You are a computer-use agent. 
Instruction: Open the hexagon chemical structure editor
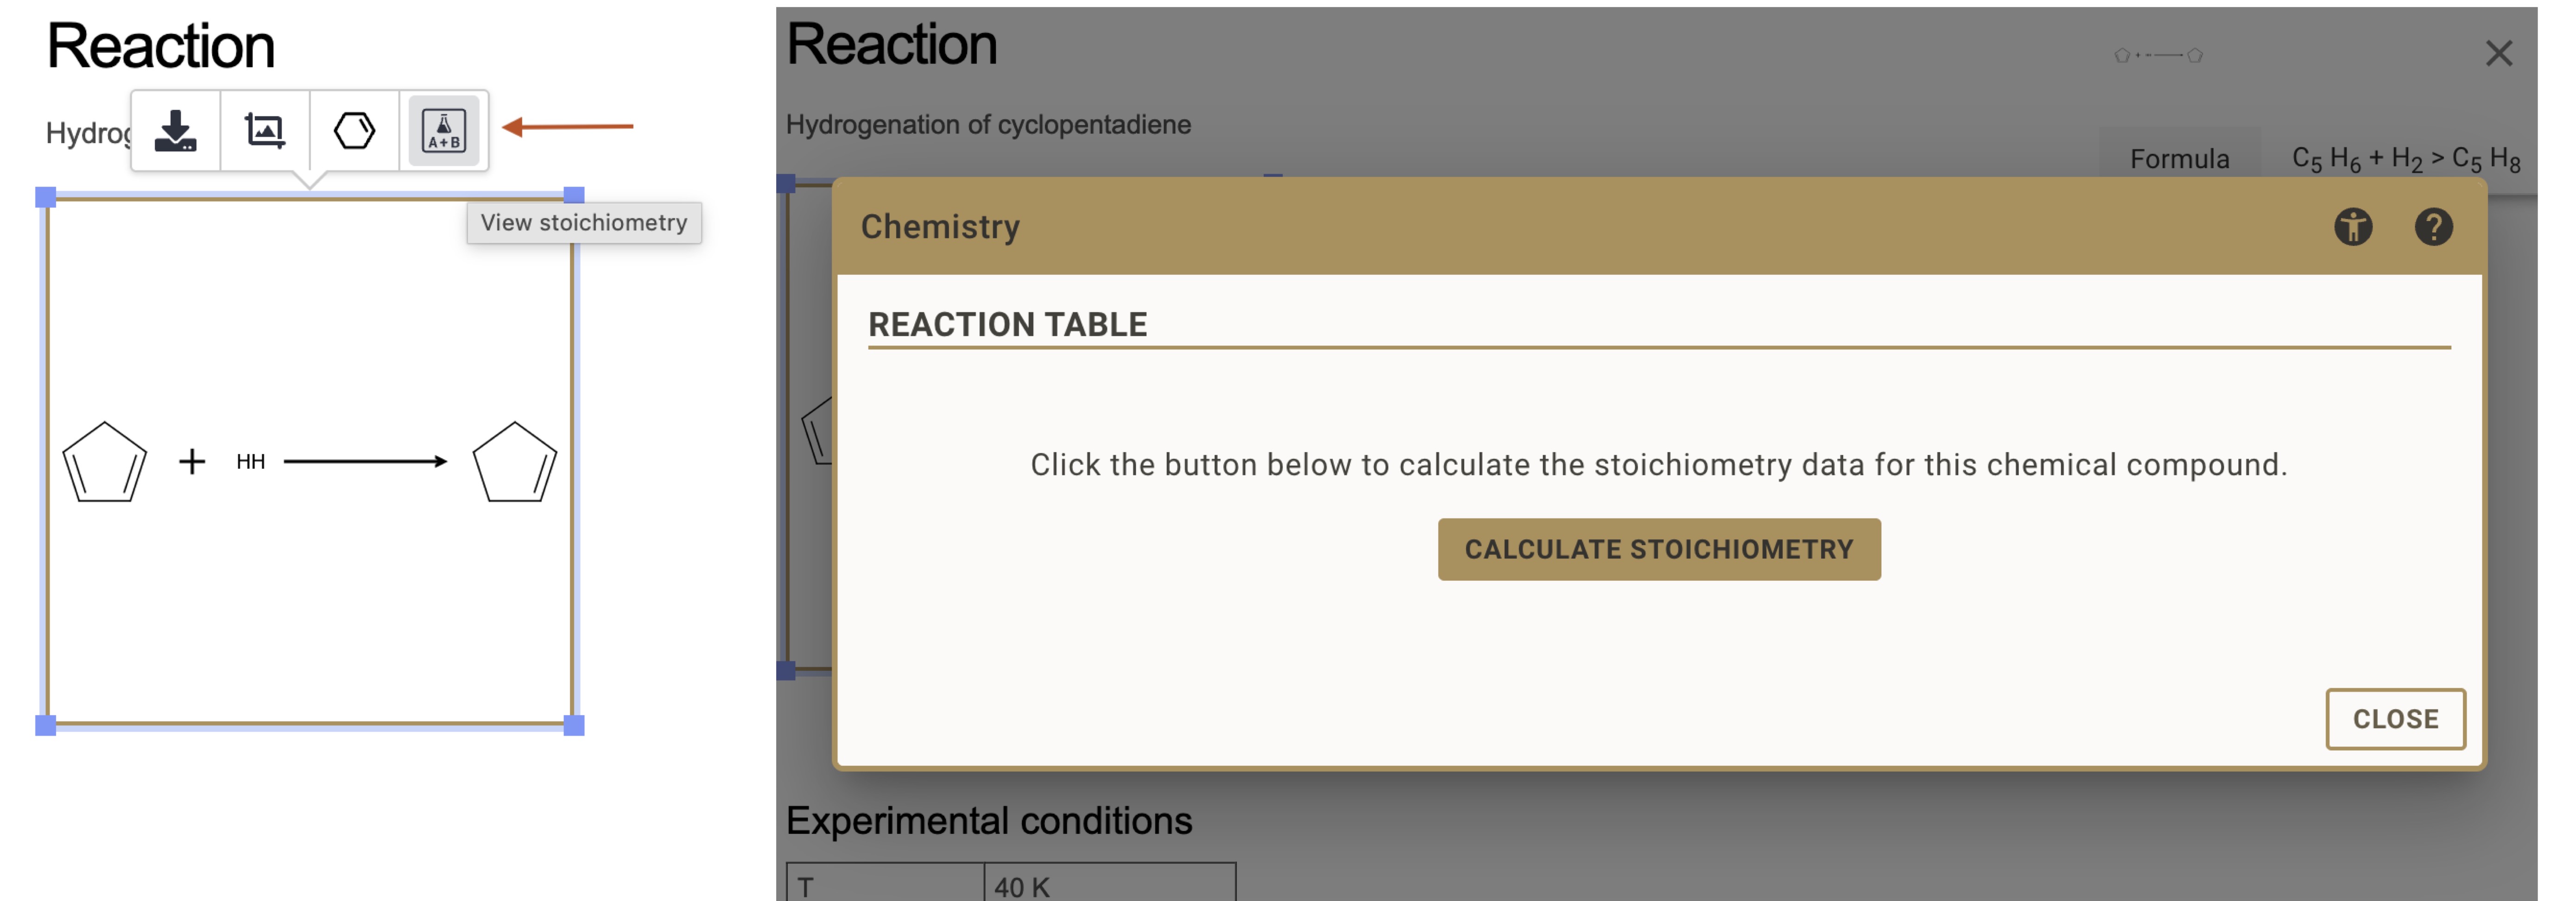[x=354, y=131]
